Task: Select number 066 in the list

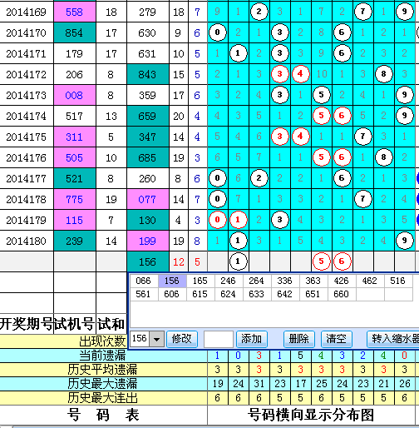Action: click(144, 281)
